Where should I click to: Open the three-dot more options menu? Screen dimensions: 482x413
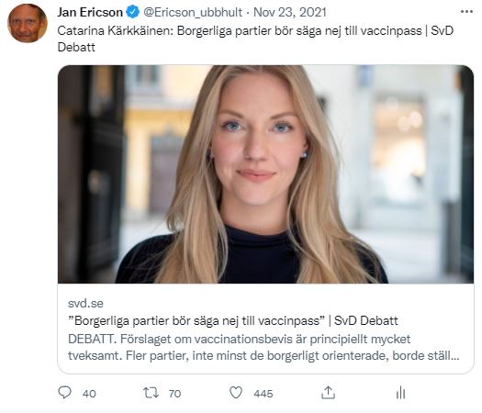click(x=466, y=12)
